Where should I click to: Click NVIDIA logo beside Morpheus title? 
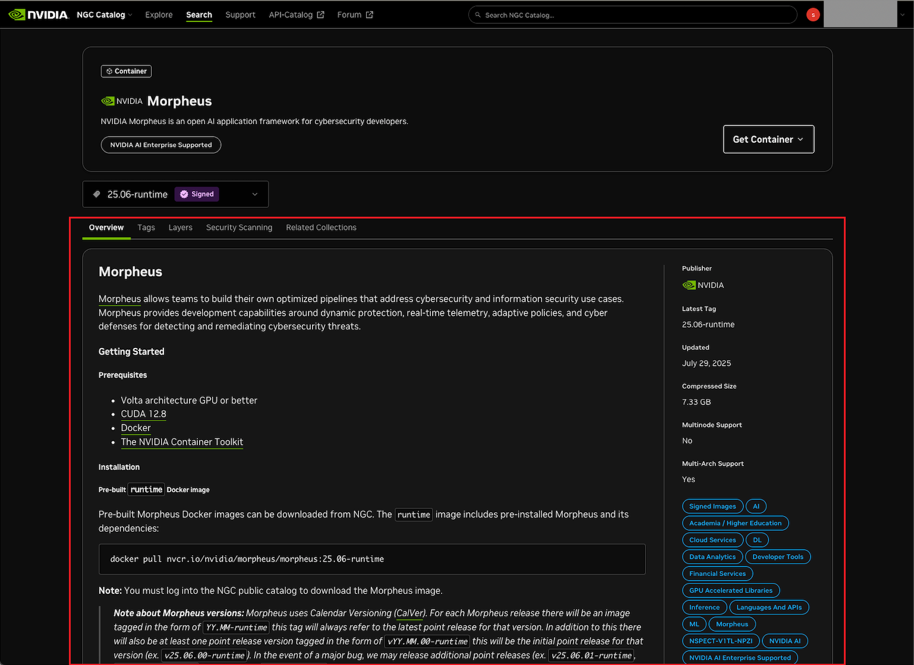click(122, 101)
